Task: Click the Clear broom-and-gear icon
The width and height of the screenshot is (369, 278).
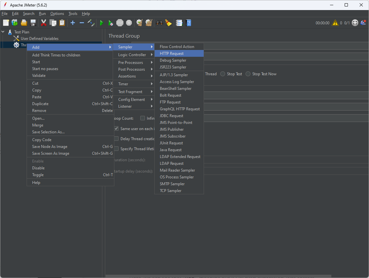Action: pos(139,23)
